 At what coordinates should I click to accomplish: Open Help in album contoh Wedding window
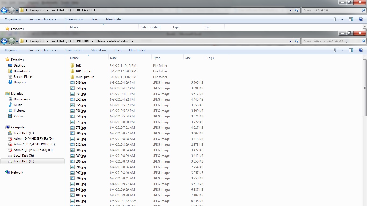(x=361, y=50)
